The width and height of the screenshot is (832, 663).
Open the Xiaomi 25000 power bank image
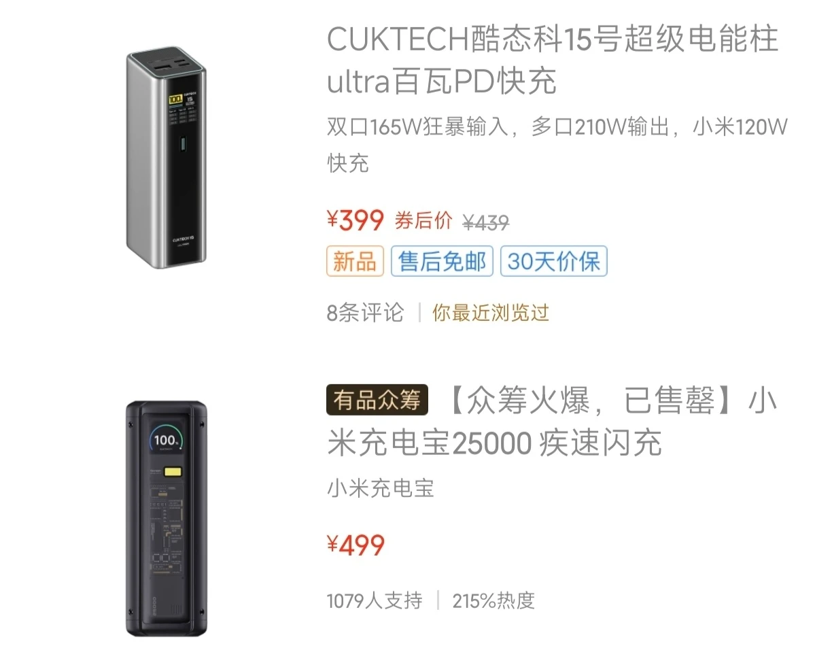166,517
